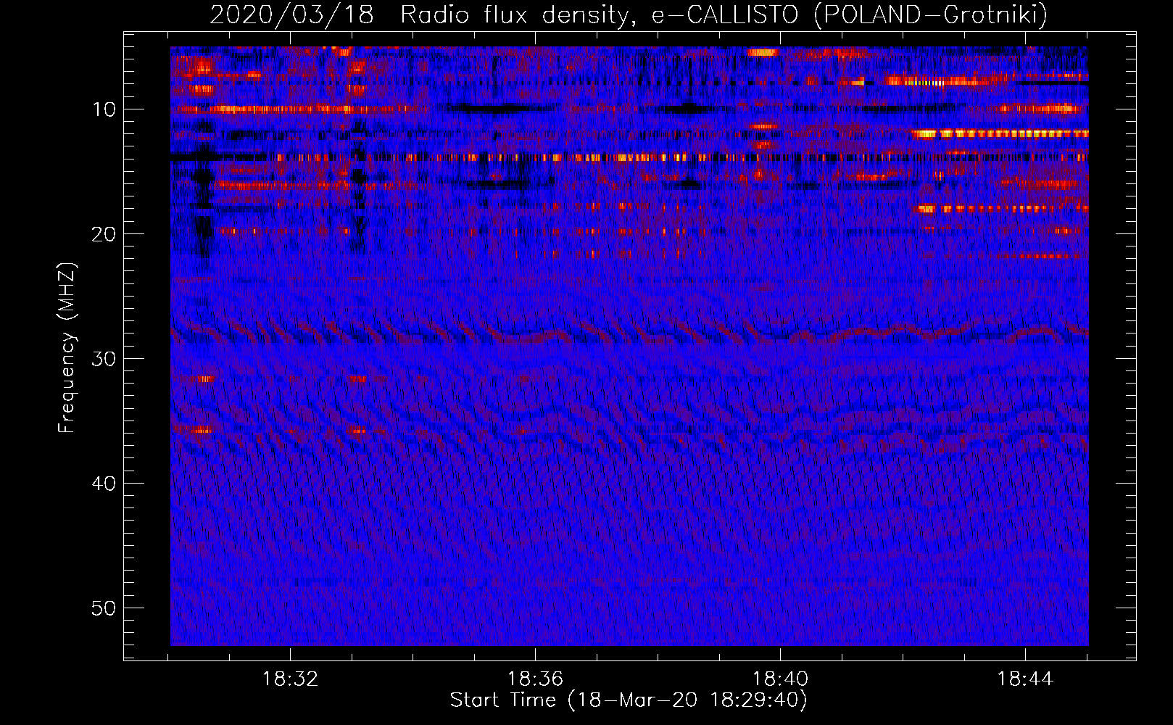The width and height of the screenshot is (1173, 725).
Task: Select the date 2020/03/18 in the title
Action: [x=291, y=14]
